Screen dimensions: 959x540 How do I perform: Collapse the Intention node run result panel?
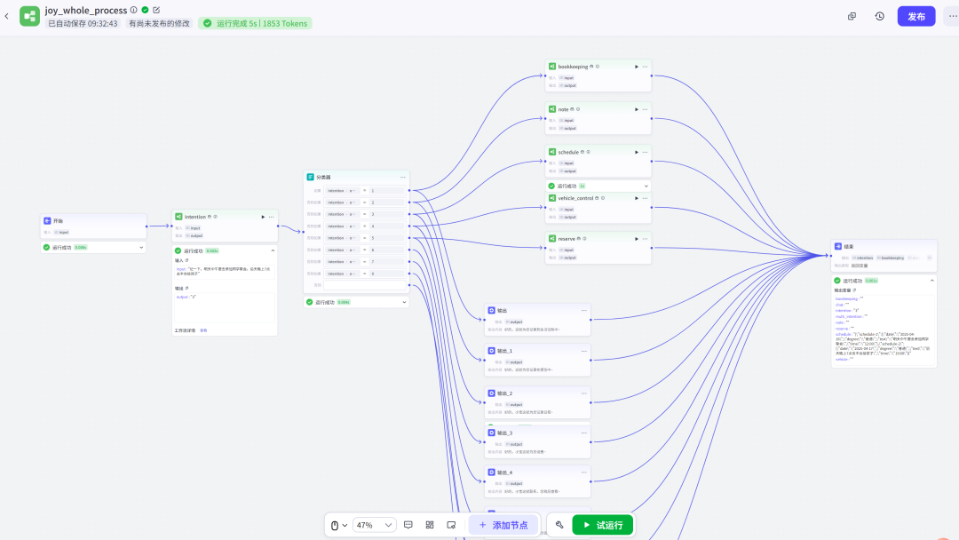click(x=273, y=250)
